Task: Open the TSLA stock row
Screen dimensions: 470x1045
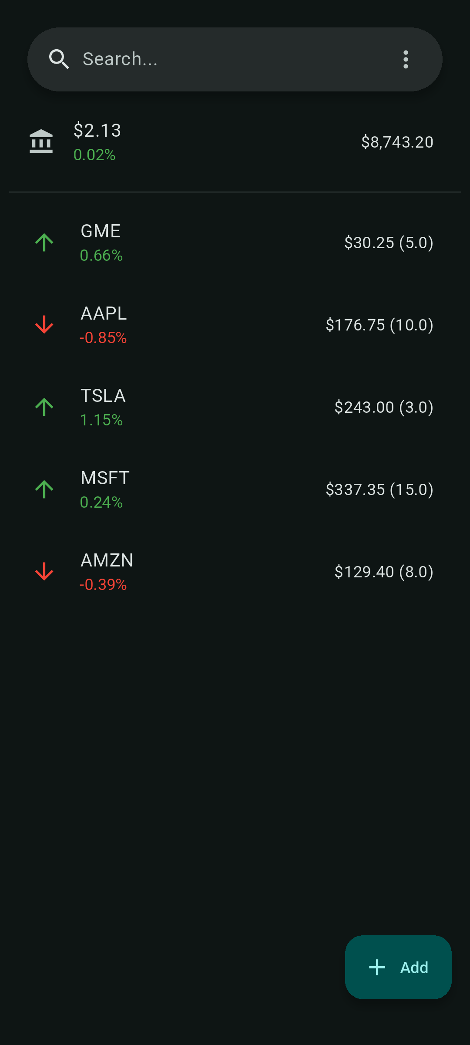Action: coord(235,407)
